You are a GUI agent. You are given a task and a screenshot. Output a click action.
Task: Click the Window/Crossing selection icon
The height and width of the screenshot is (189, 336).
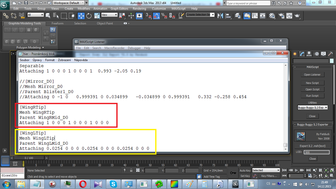72,15
